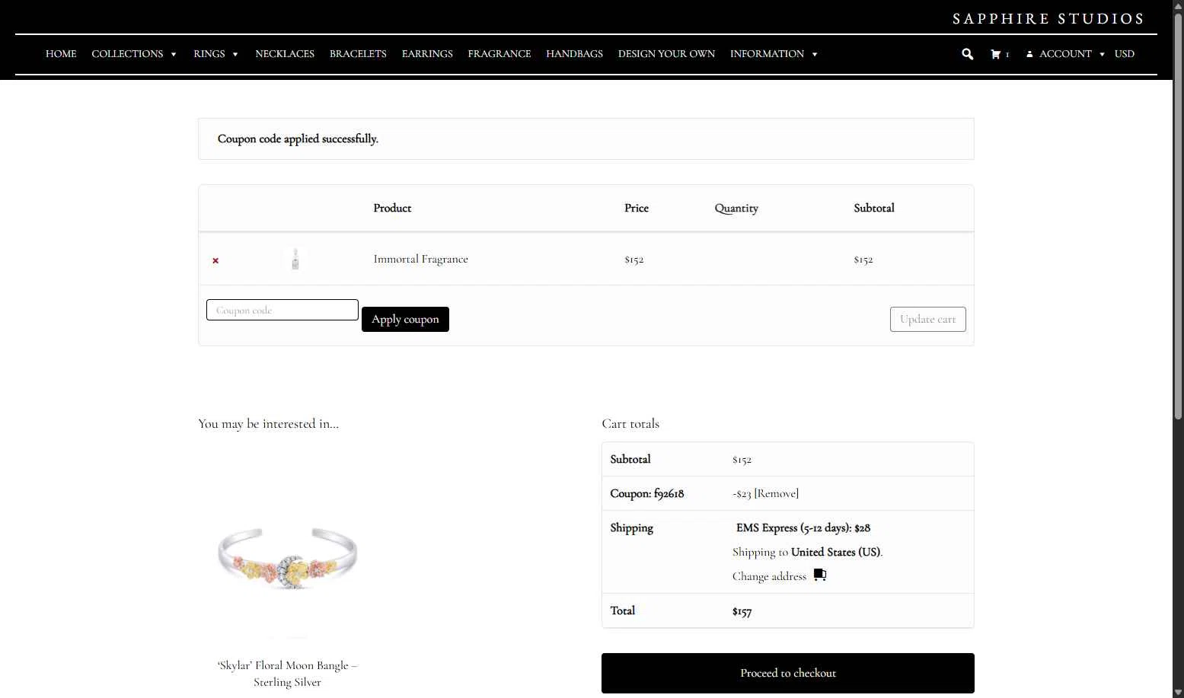Focus the Coupon code input field
This screenshot has width=1184, height=698.
pyautogui.click(x=282, y=310)
